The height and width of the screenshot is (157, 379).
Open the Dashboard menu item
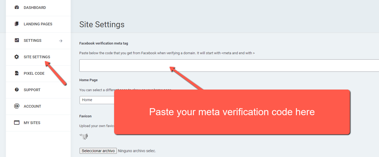point(35,8)
